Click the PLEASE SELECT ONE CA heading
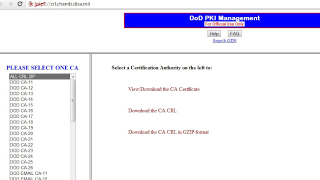Image resolution: width=320 pixels, height=180 pixels. [42, 68]
